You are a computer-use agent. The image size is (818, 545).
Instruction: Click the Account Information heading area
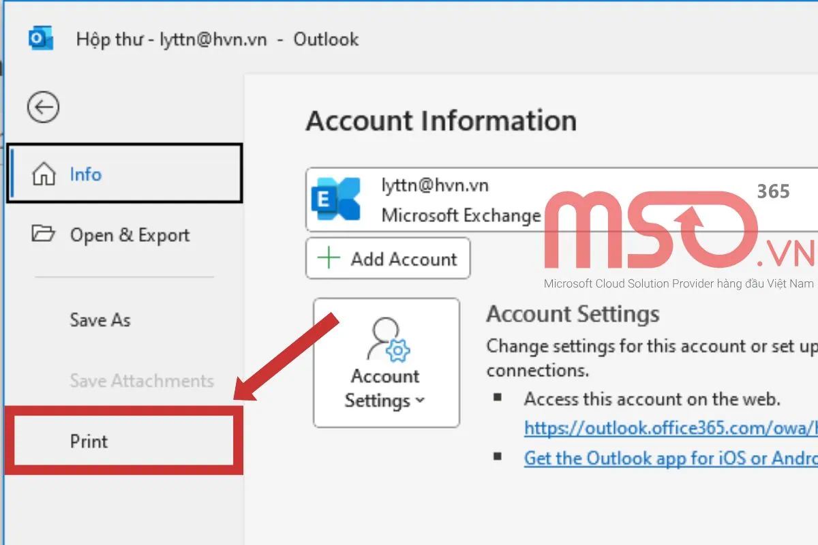coord(442,121)
